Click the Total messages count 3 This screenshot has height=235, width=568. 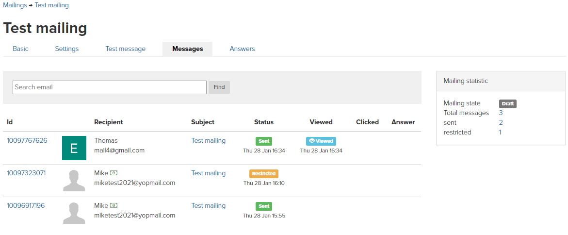[501, 113]
